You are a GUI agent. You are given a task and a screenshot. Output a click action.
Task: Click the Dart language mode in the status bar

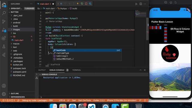point(74,100)
